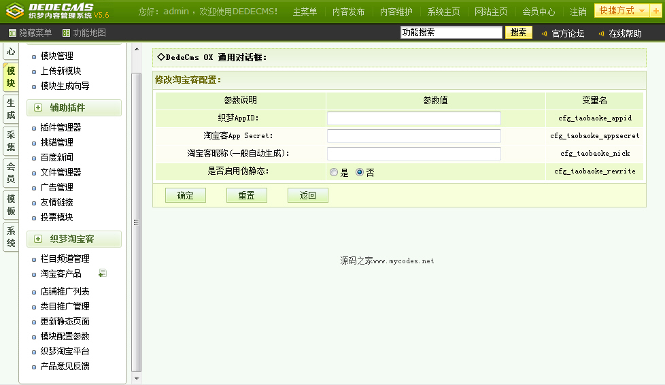Focus the 淘宝客App Secret input field
Viewport: 665px width, 385px height.
click(x=414, y=136)
